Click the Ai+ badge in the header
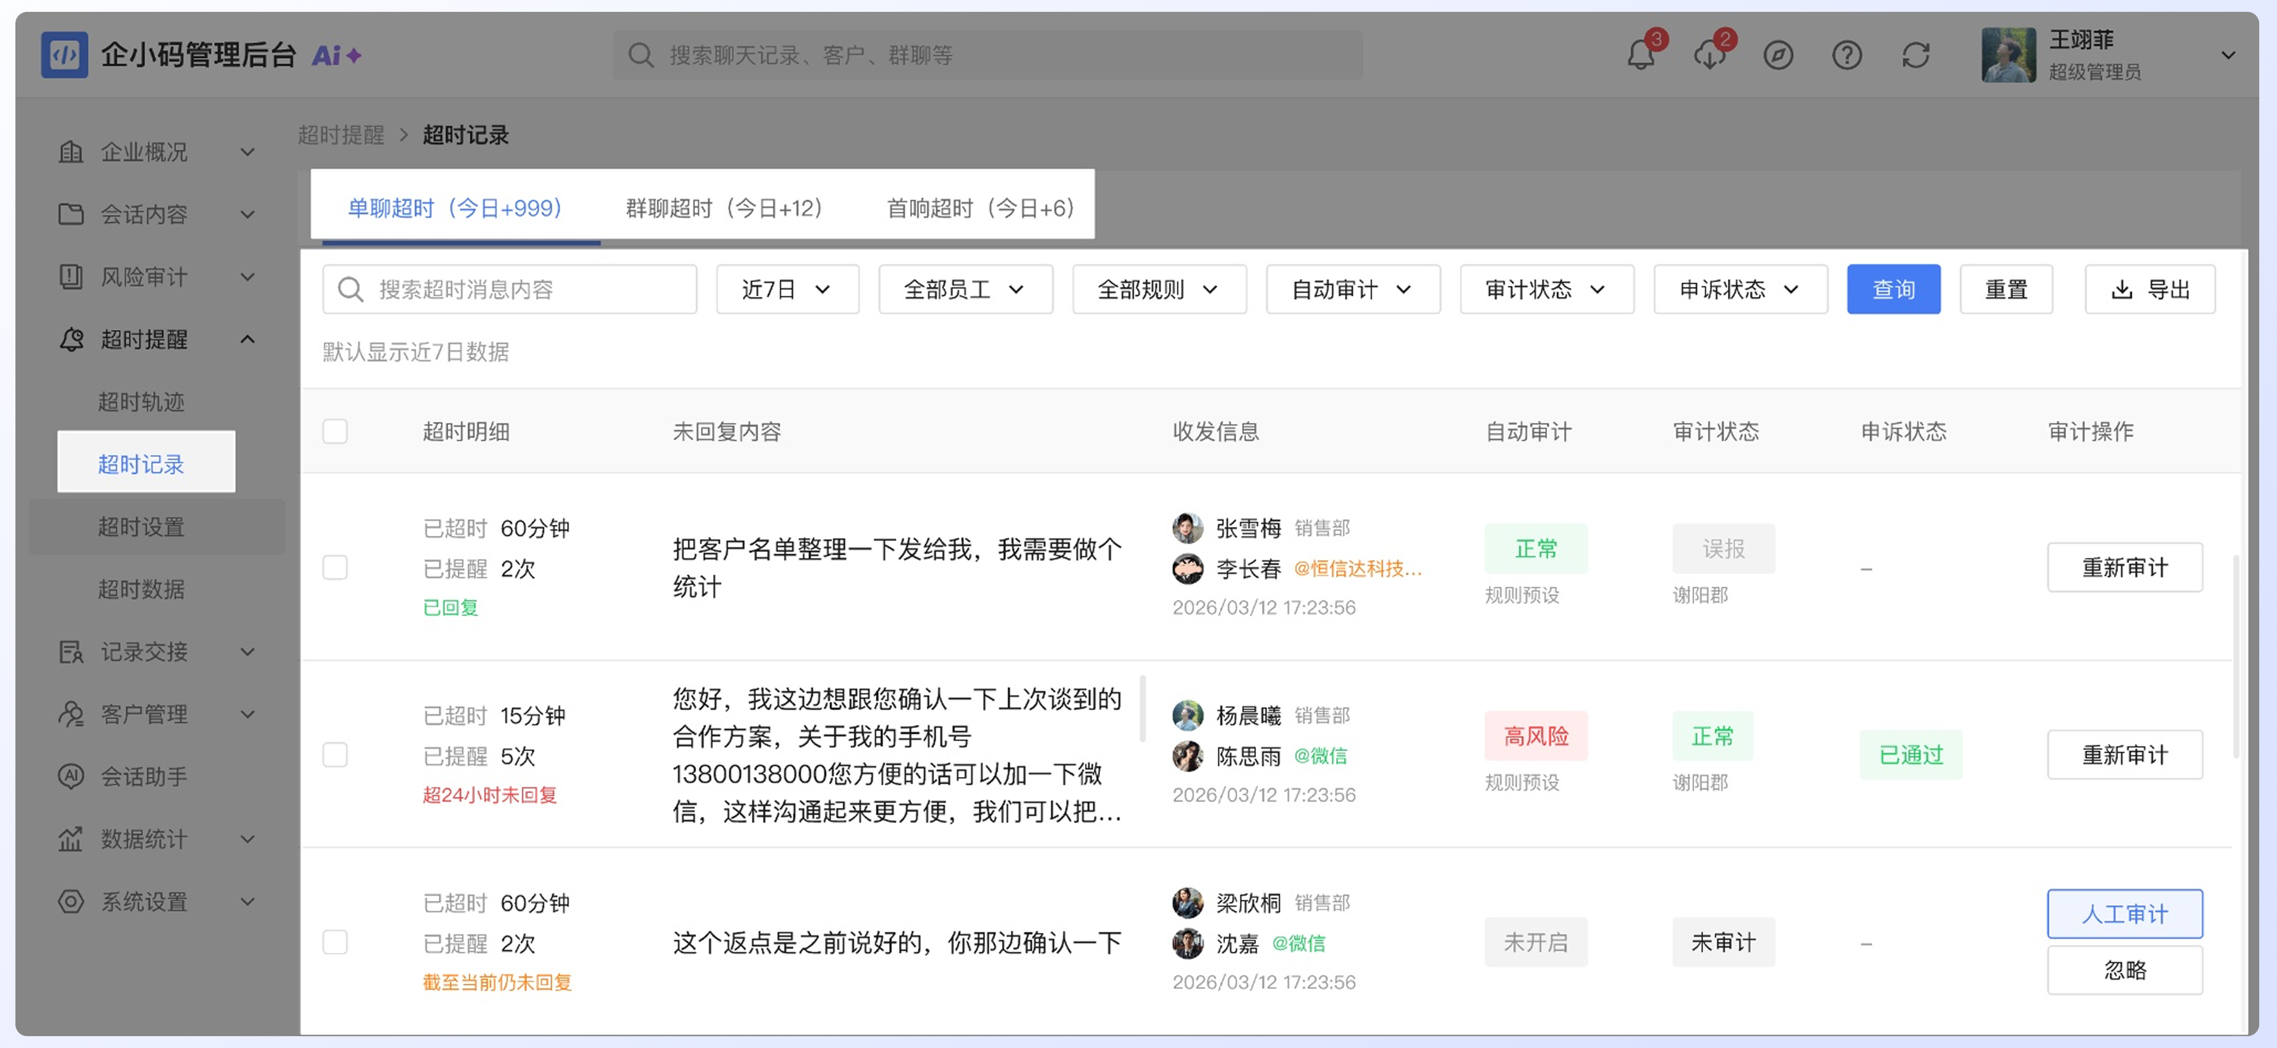This screenshot has width=2277, height=1048. 336,56
